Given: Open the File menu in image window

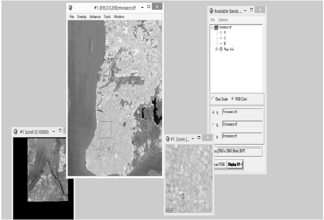Looking at the screenshot, I should pos(72,17).
